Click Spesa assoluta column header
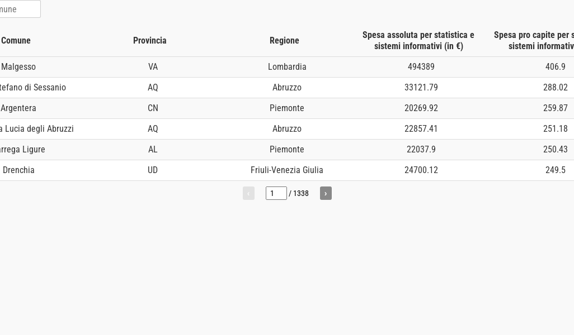574x335 pixels. click(x=418, y=41)
